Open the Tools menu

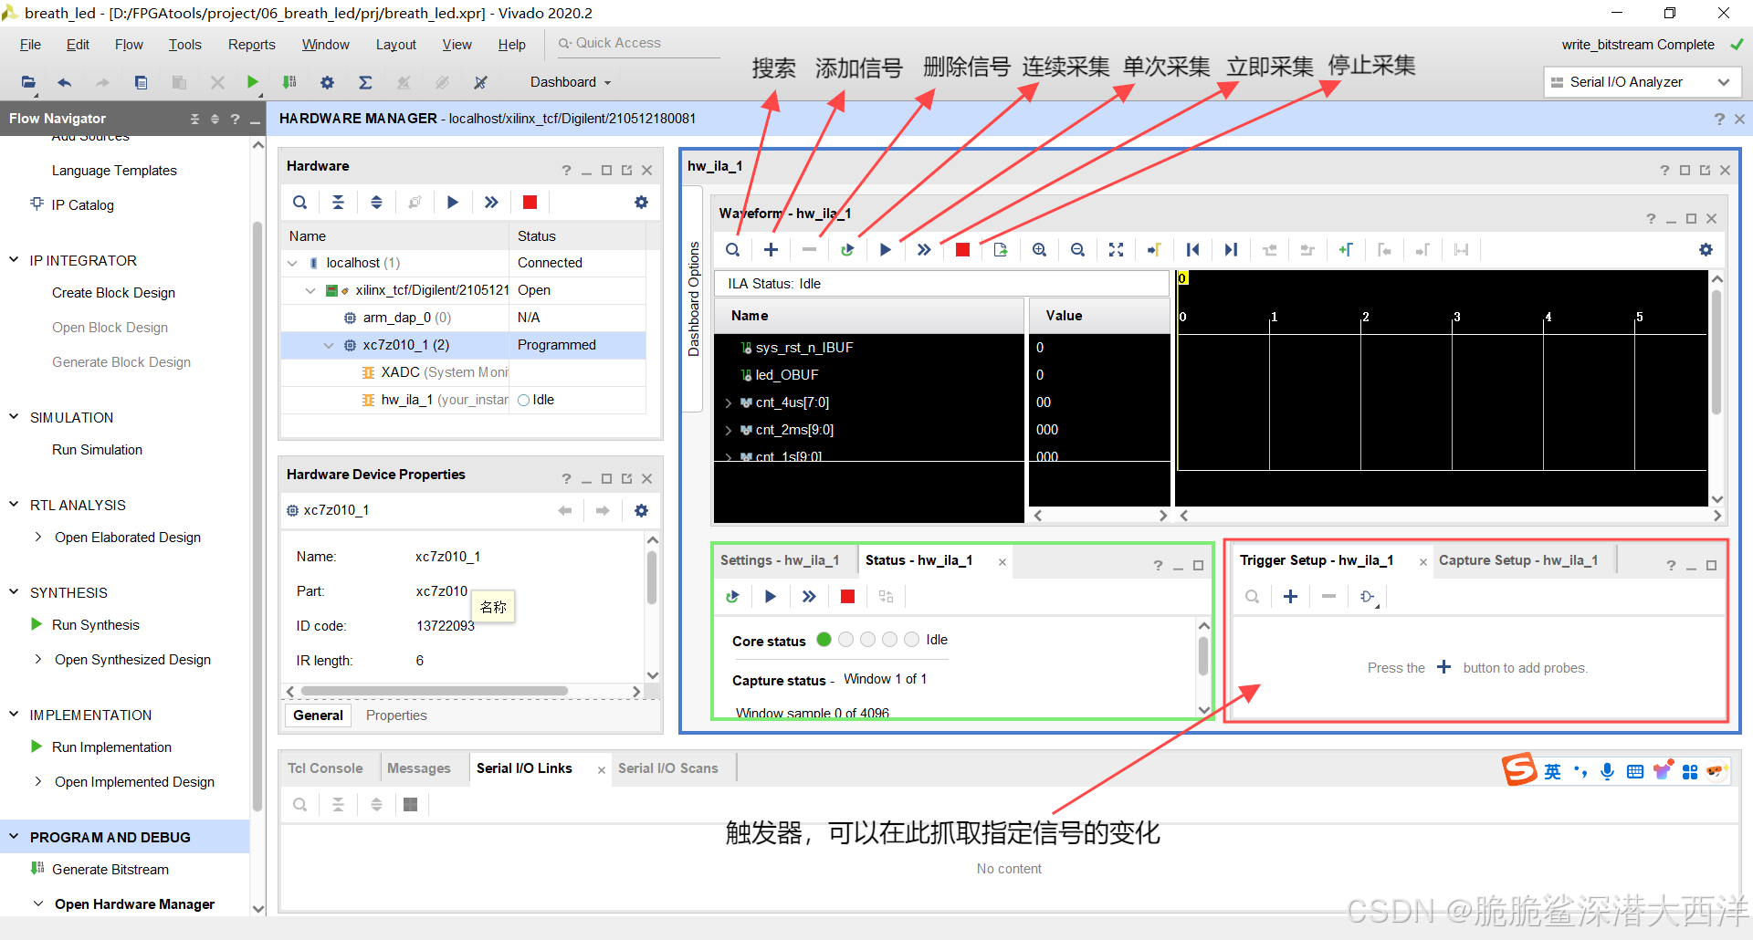click(x=184, y=45)
